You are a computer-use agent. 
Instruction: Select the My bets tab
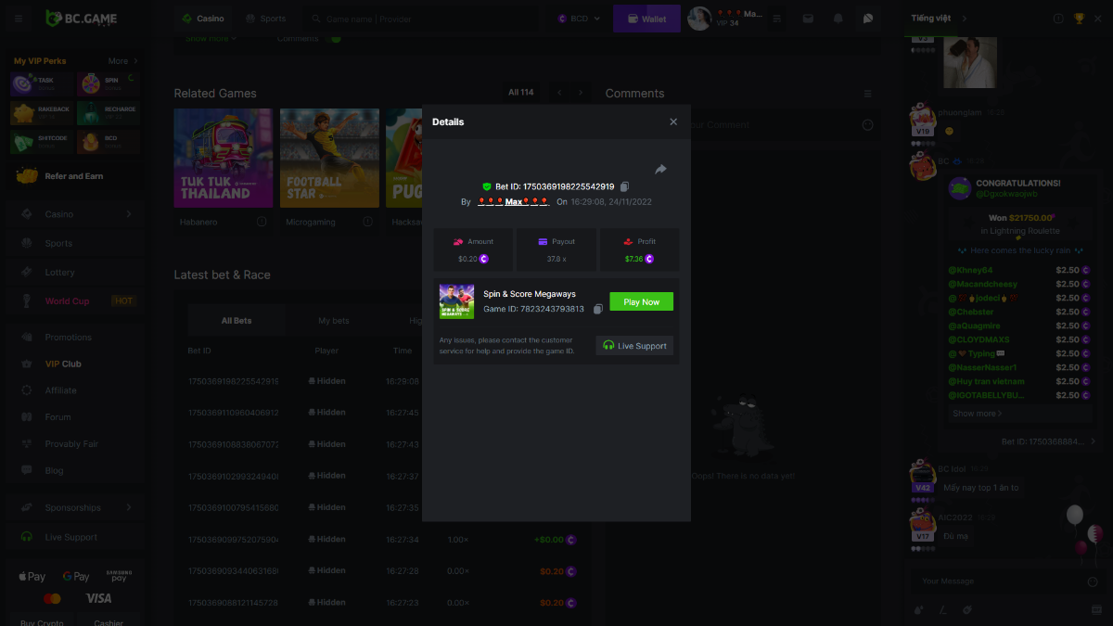pyautogui.click(x=334, y=321)
